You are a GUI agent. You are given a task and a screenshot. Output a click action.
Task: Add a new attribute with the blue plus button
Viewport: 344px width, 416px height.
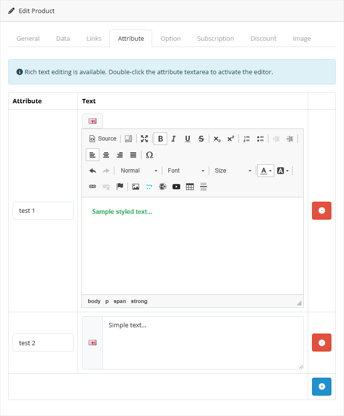(x=322, y=387)
